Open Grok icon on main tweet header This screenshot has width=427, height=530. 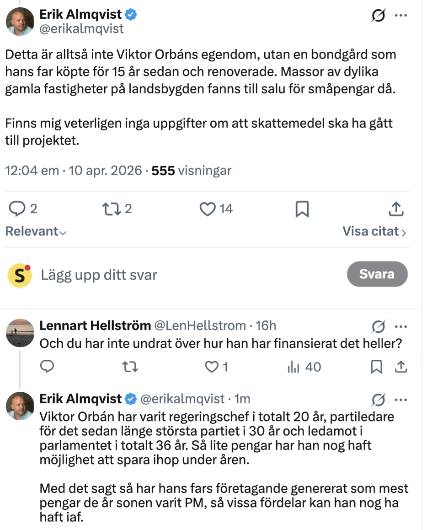(x=379, y=16)
